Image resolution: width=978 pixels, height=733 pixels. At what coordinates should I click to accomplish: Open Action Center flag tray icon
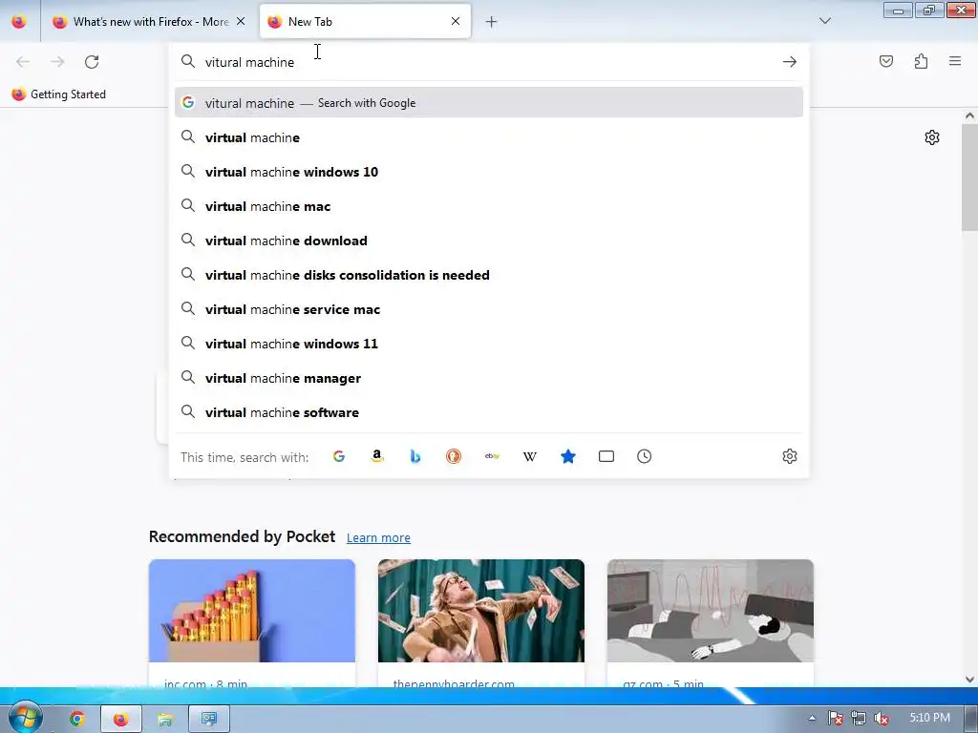pos(835,718)
